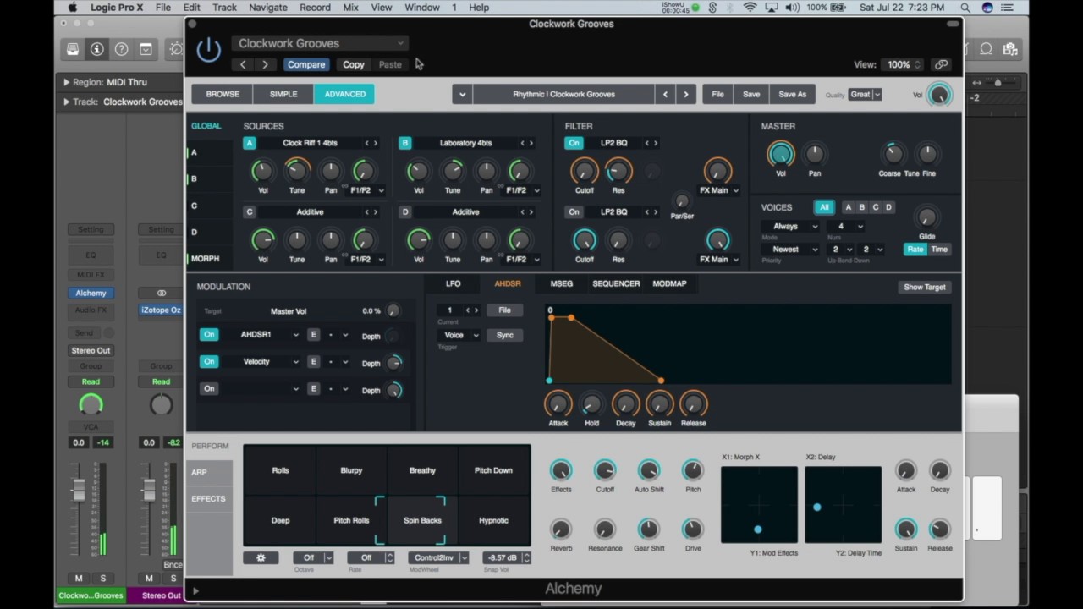
Task: Open Logic Pro quick help question icon
Action: (x=121, y=49)
